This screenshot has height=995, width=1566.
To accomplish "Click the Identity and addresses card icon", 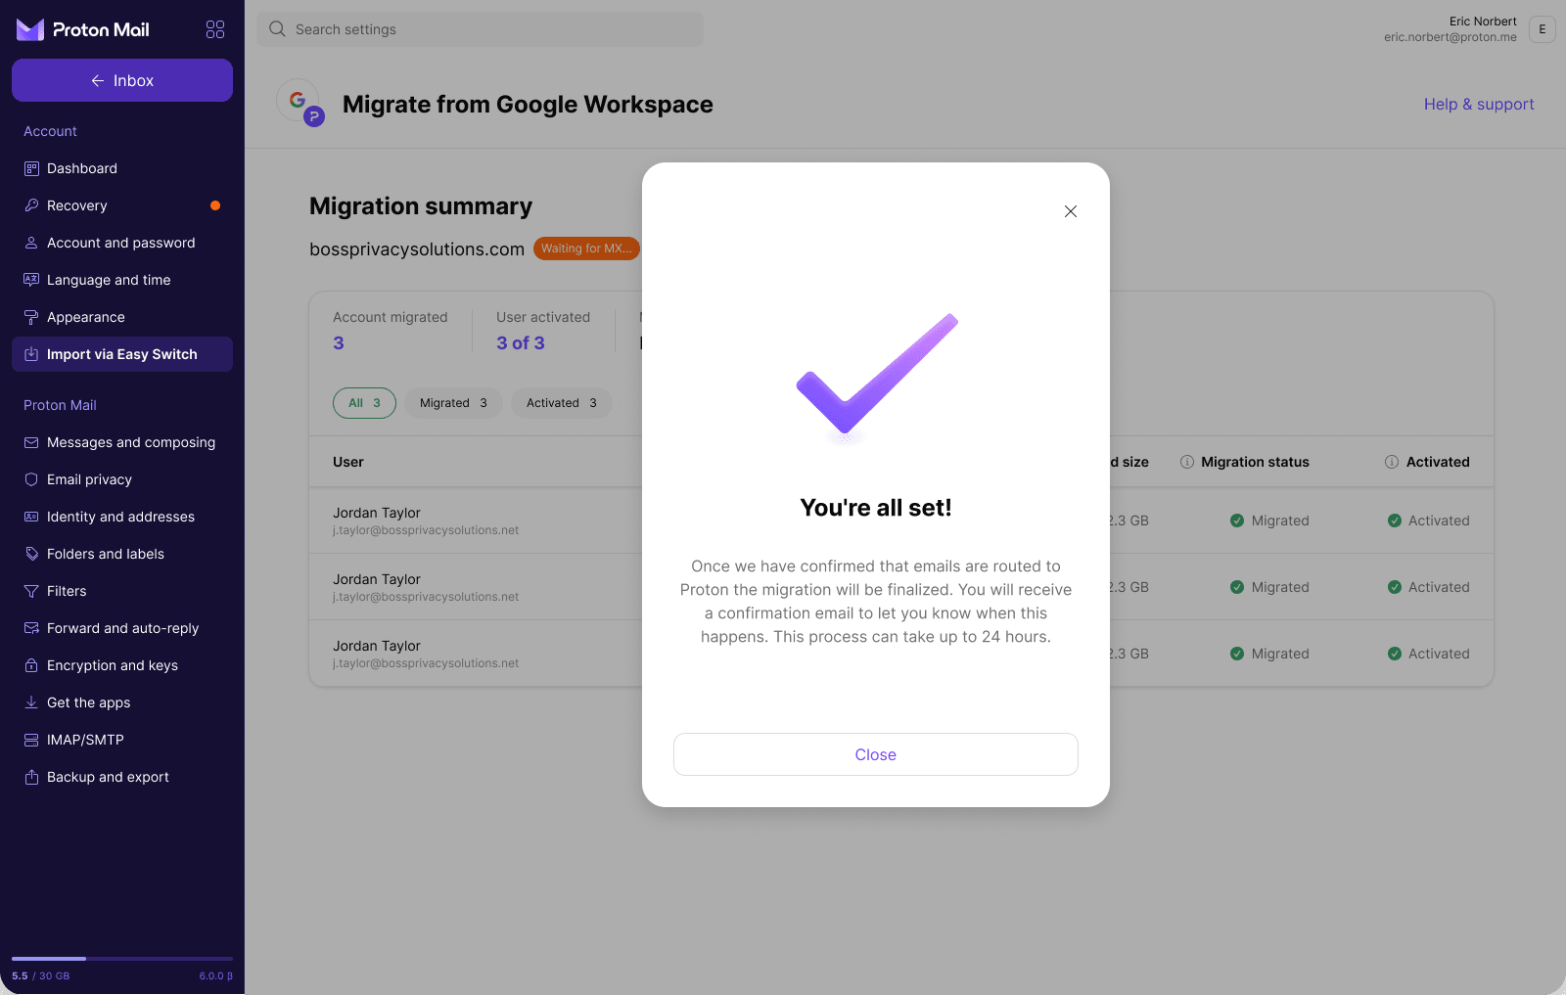I will (31, 517).
